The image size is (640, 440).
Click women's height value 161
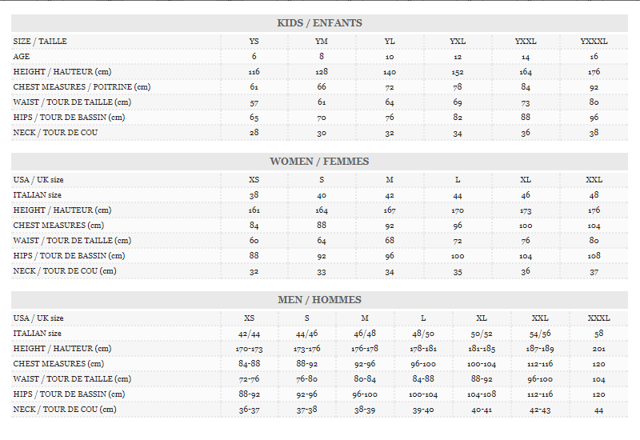[254, 210]
